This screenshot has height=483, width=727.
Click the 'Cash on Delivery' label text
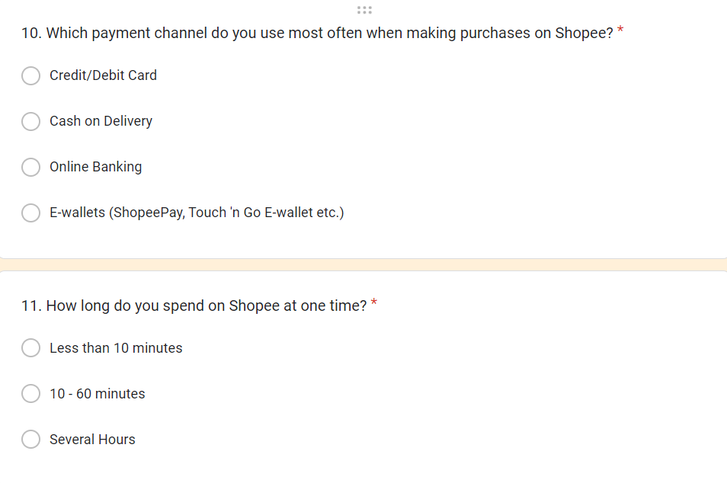coord(101,121)
